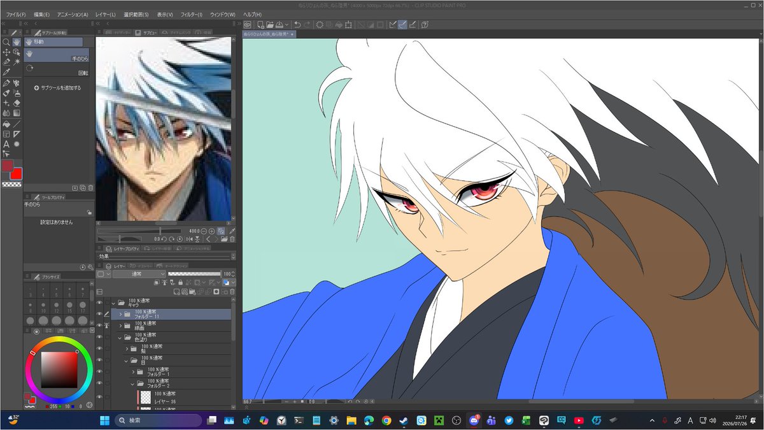Select the Eraser tool
Screen dimensions: 764x430
[17, 103]
